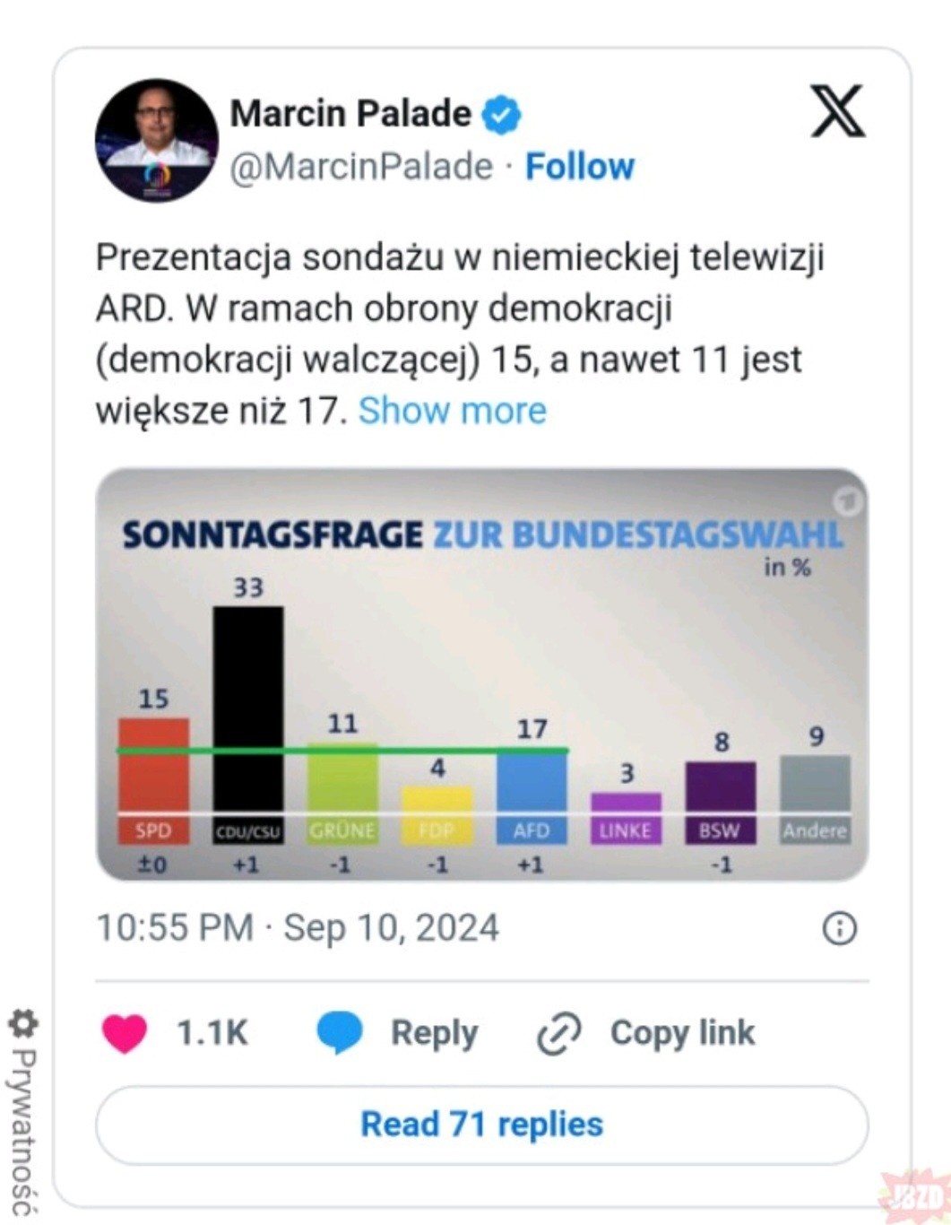Click the 10:55 PM Sep 10, 2024 timestamp

pyautogui.click(x=297, y=928)
